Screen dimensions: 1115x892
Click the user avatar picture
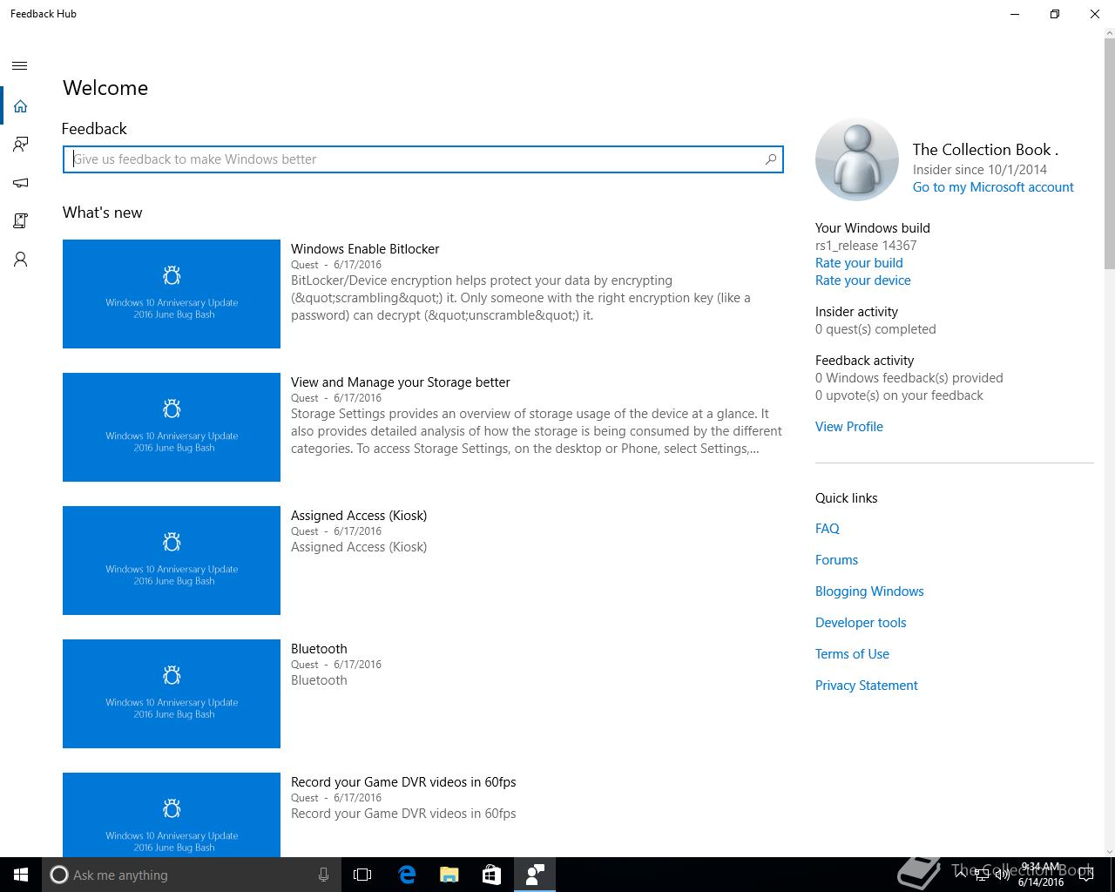tap(857, 160)
